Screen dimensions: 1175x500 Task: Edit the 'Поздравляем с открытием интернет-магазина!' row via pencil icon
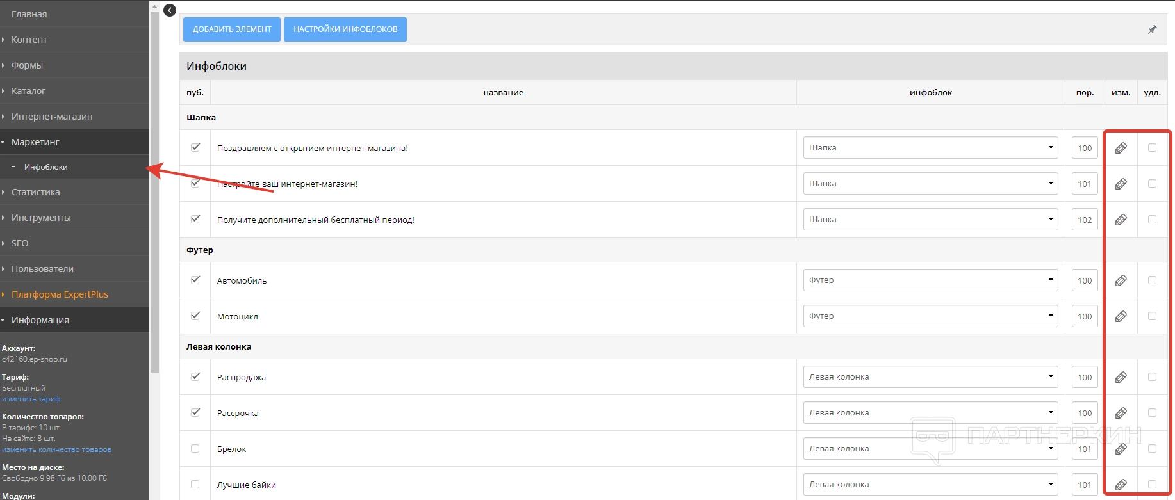(x=1121, y=148)
